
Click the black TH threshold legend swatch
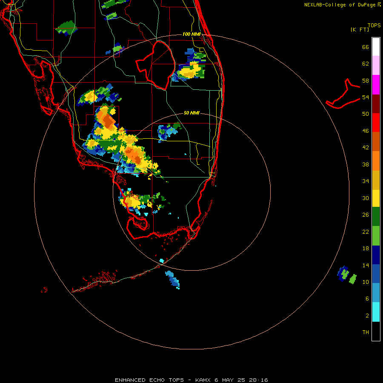click(376, 331)
